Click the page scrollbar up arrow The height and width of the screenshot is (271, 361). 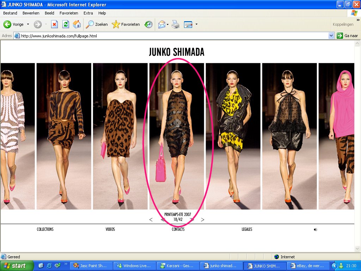pyautogui.click(x=357, y=43)
